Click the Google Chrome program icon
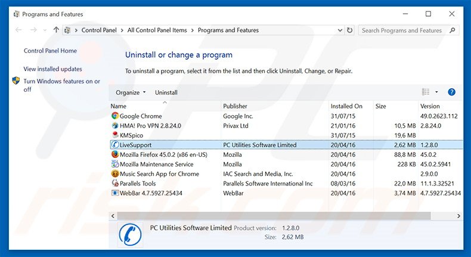 coord(114,116)
